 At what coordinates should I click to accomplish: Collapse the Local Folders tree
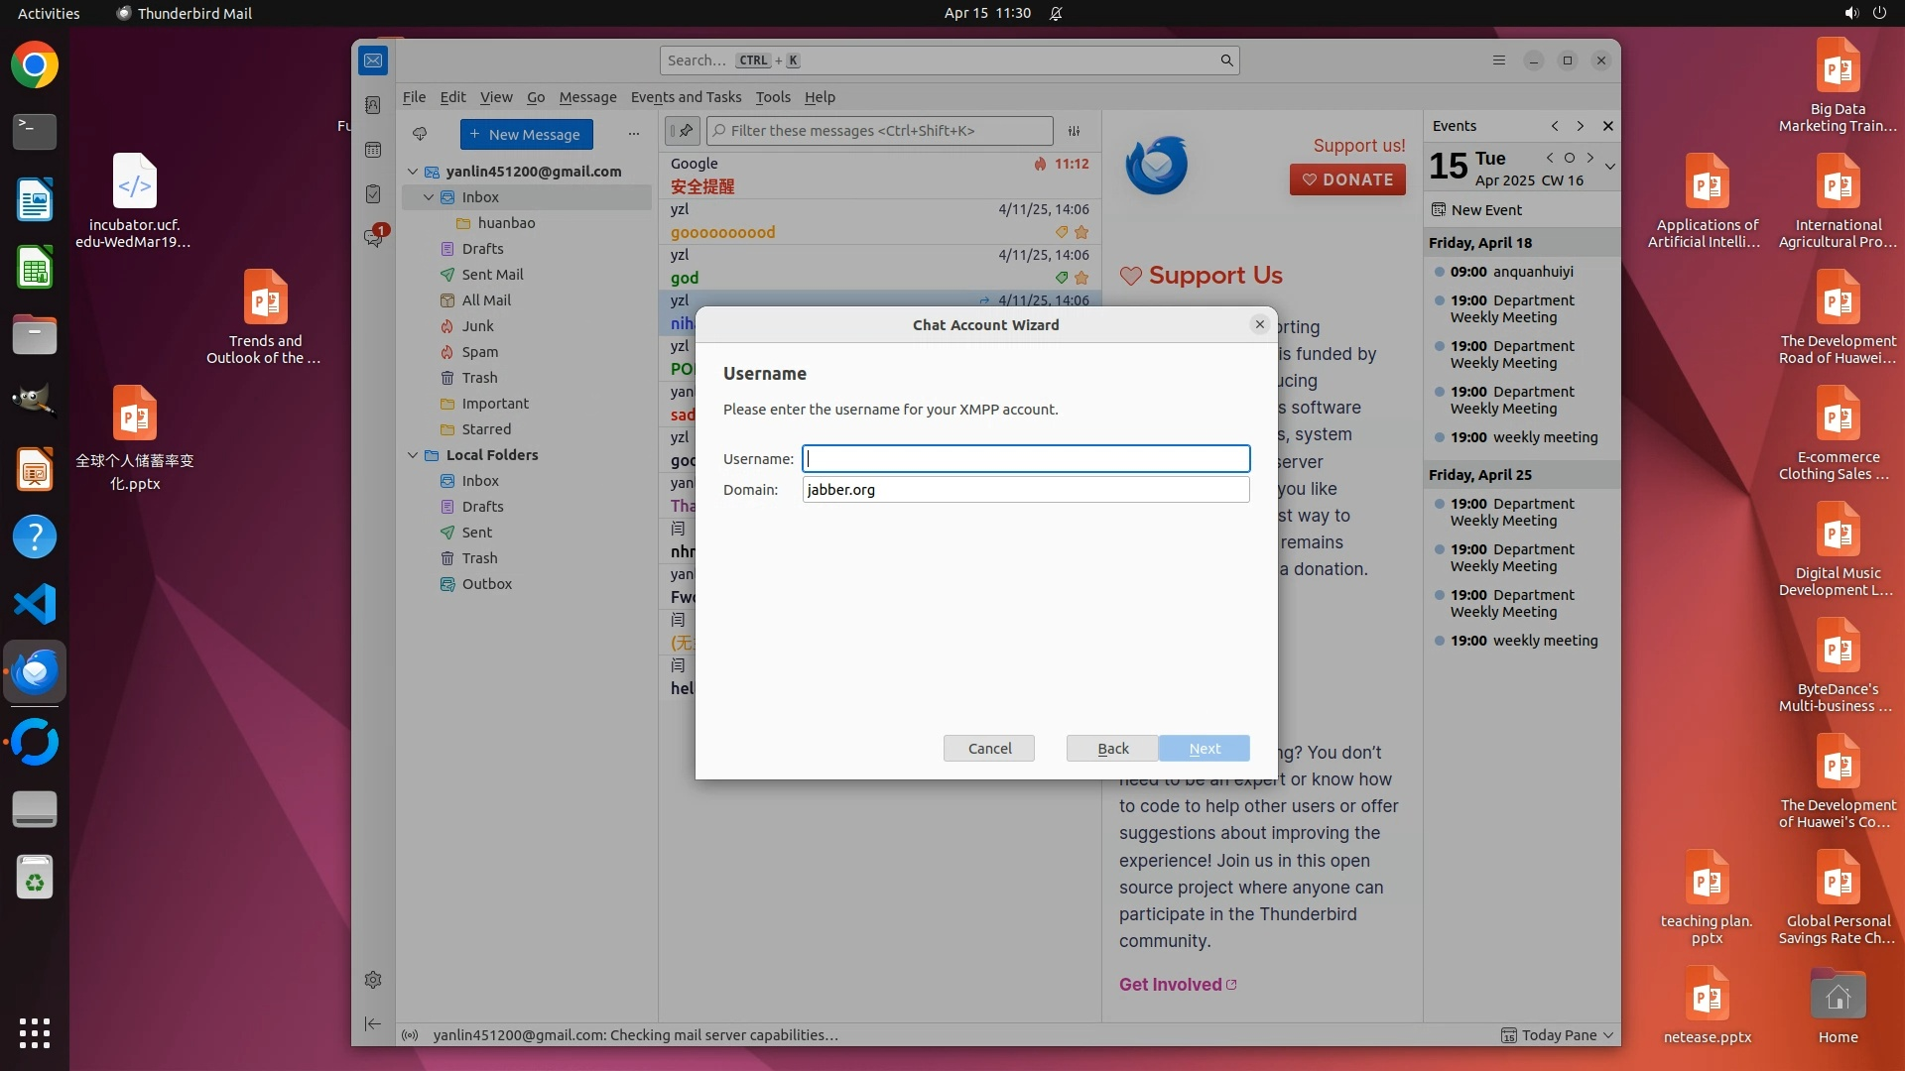pyautogui.click(x=413, y=455)
